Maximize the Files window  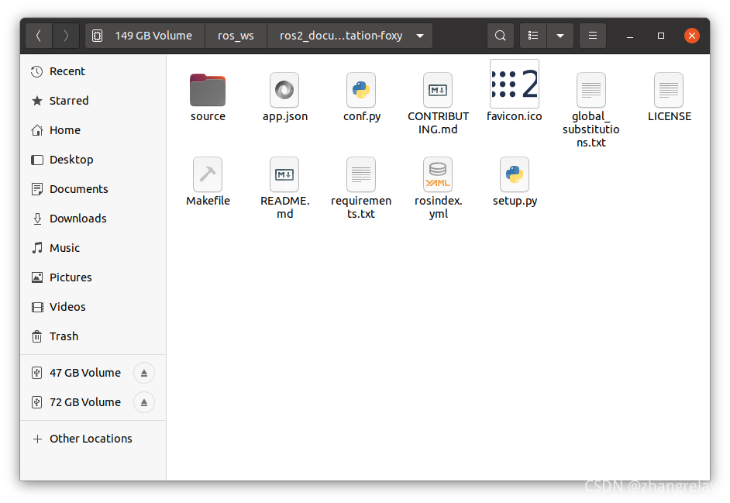pyautogui.click(x=660, y=36)
